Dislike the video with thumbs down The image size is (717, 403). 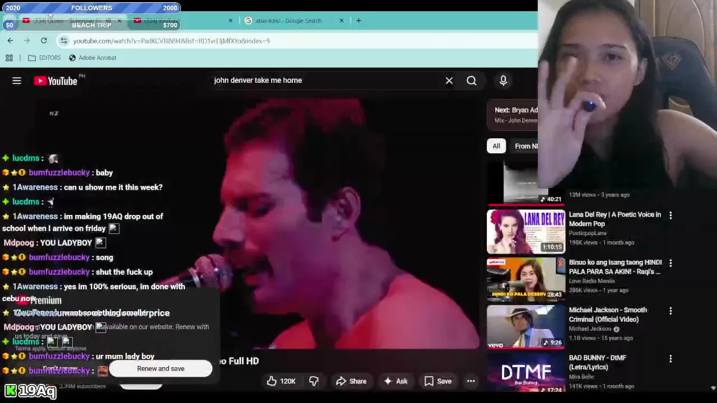coord(314,381)
